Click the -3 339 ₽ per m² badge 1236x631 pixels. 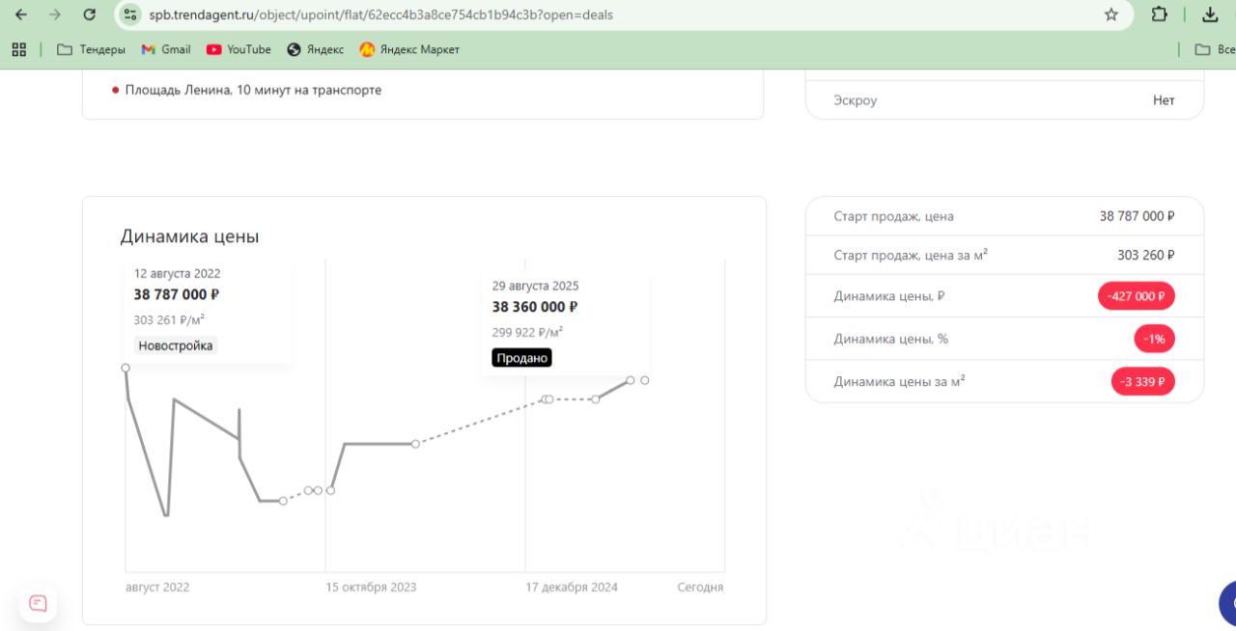1143,381
